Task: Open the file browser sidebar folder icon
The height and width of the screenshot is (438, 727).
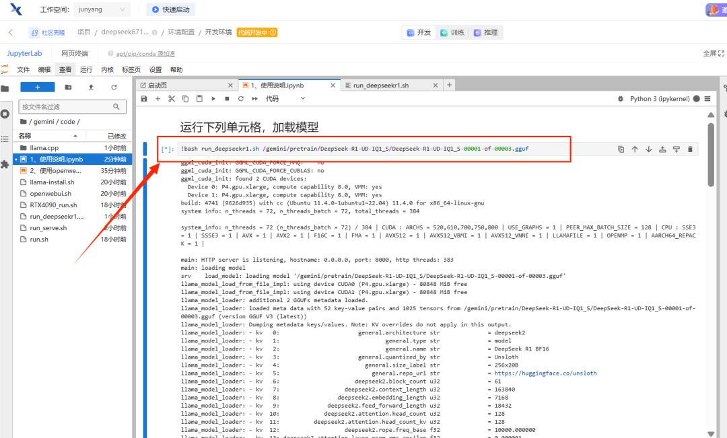Action: pos(5,89)
